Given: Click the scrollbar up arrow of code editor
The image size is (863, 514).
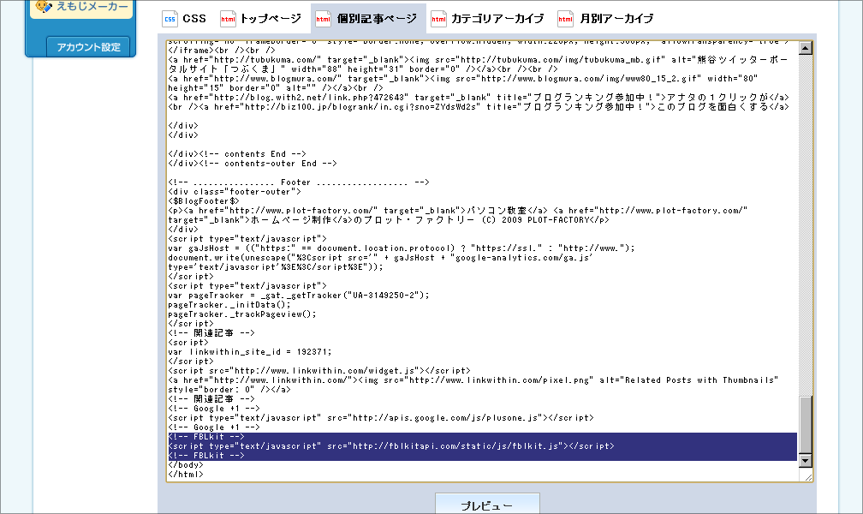Looking at the screenshot, I should (805, 48).
